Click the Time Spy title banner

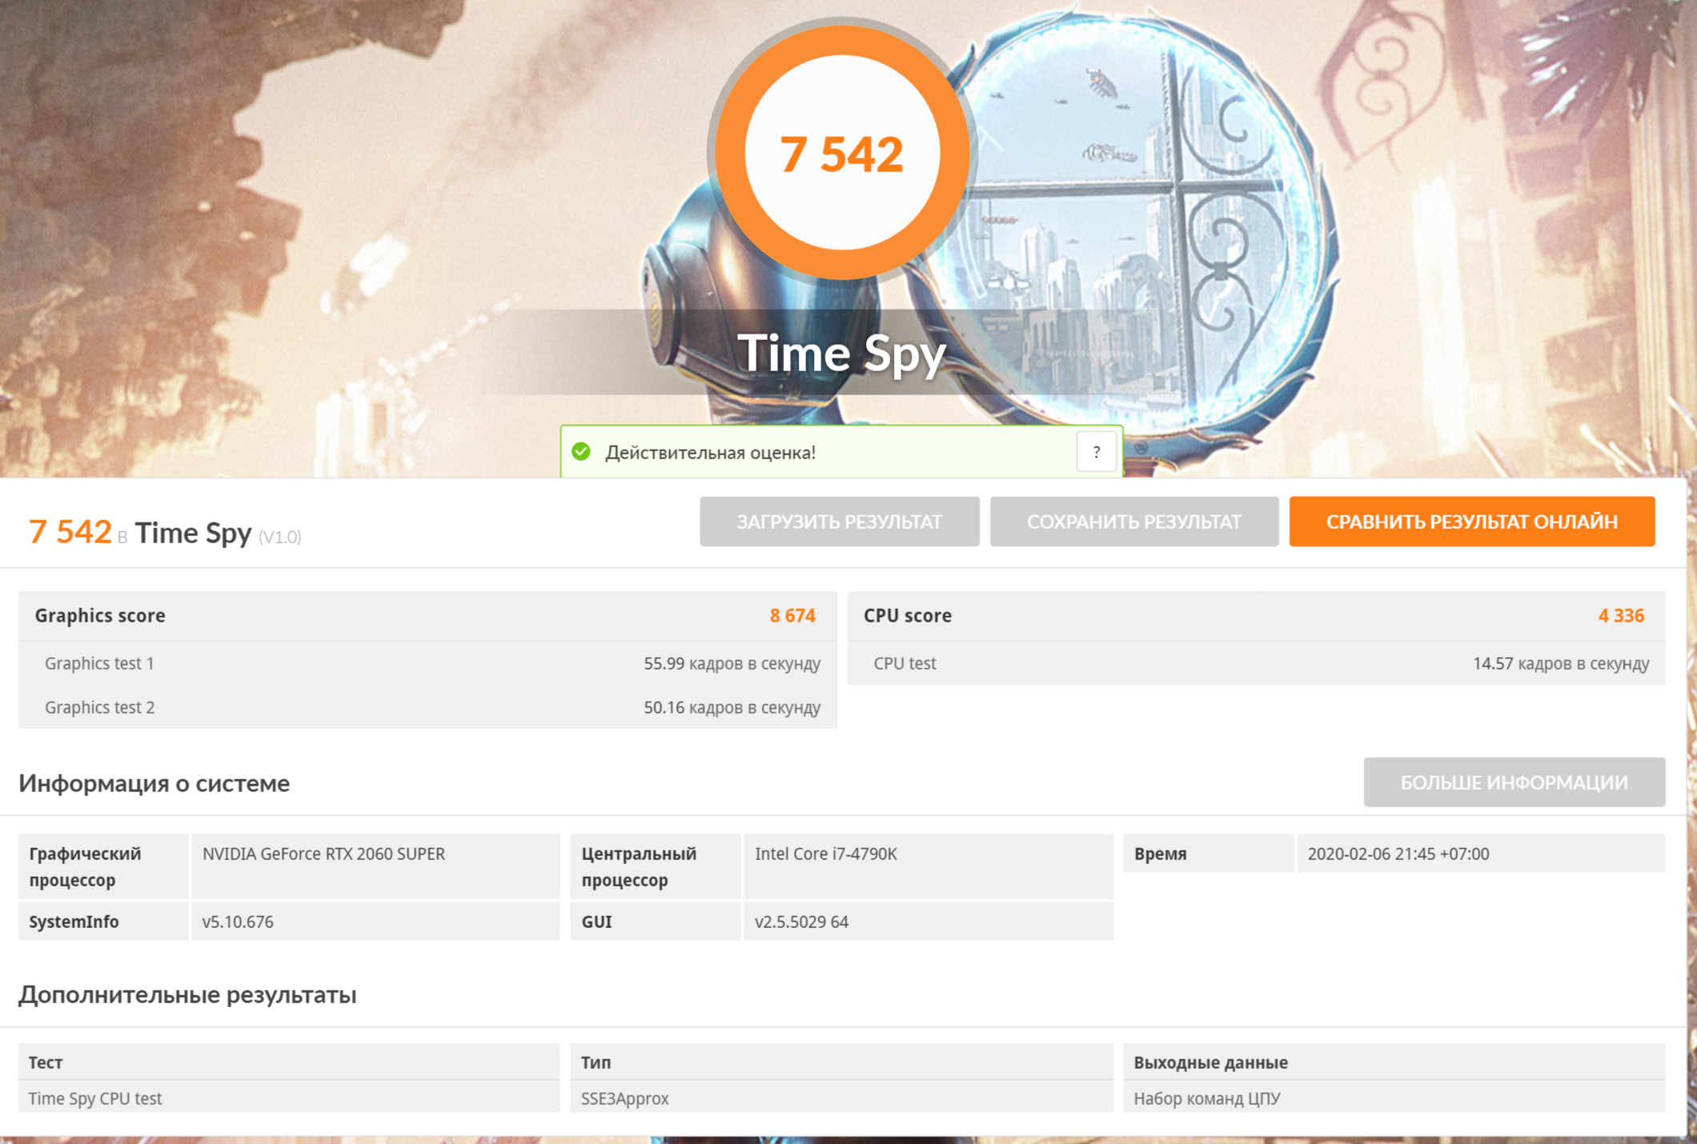pos(841,353)
